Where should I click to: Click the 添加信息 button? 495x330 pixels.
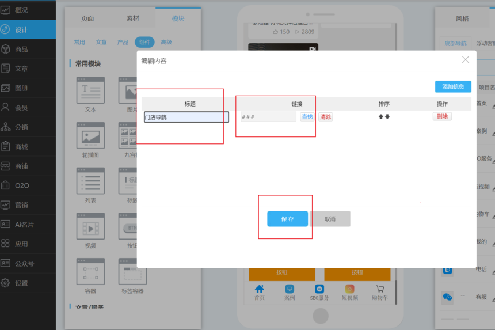coord(453,86)
